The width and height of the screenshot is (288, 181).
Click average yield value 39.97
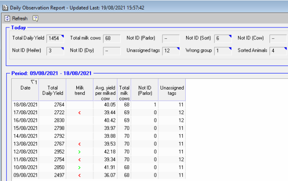[x=109, y=128]
